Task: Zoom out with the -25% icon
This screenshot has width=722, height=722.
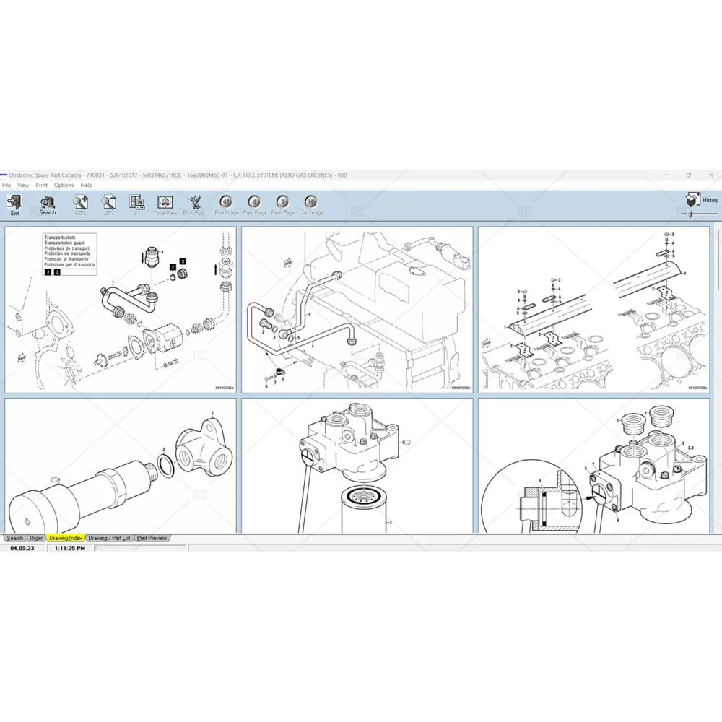Action: click(109, 202)
